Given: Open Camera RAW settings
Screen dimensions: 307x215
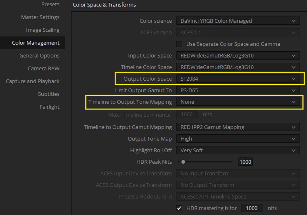Looking at the screenshot, I should click(x=44, y=69).
